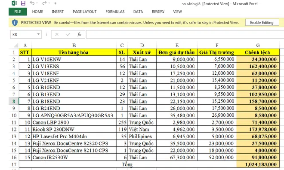The image size is (284, 170).
Task: Select row 8 header
Action: [14, 101]
